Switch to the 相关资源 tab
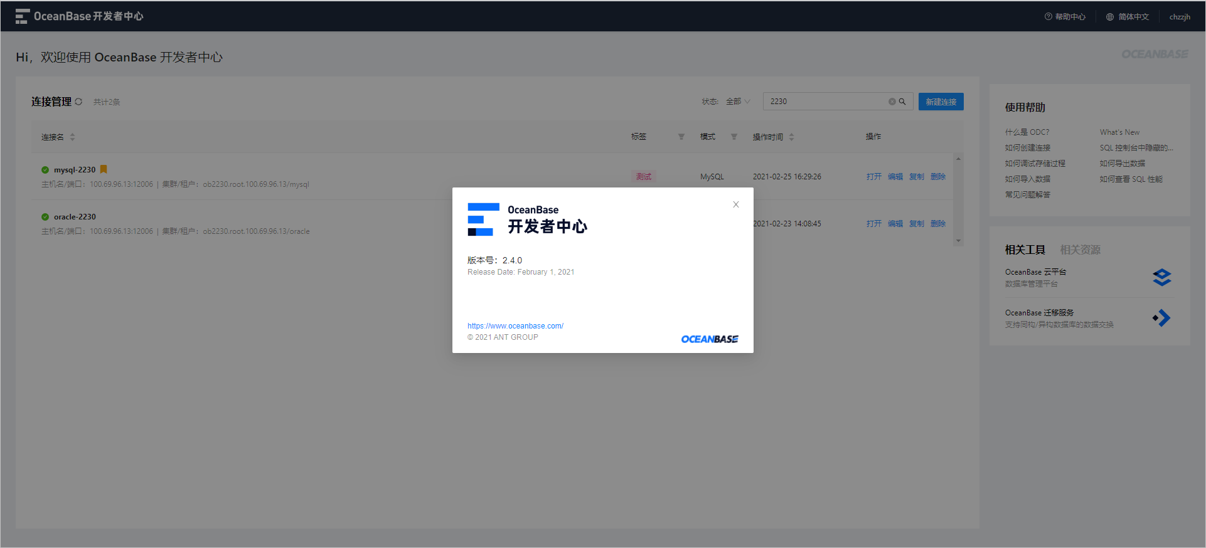Image resolution: width=1206 pixels, height=548 pixels. tap(1080, 250)
